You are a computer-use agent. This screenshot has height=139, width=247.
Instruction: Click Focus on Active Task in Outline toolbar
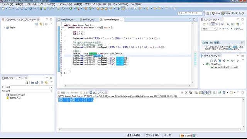(238, 61)
